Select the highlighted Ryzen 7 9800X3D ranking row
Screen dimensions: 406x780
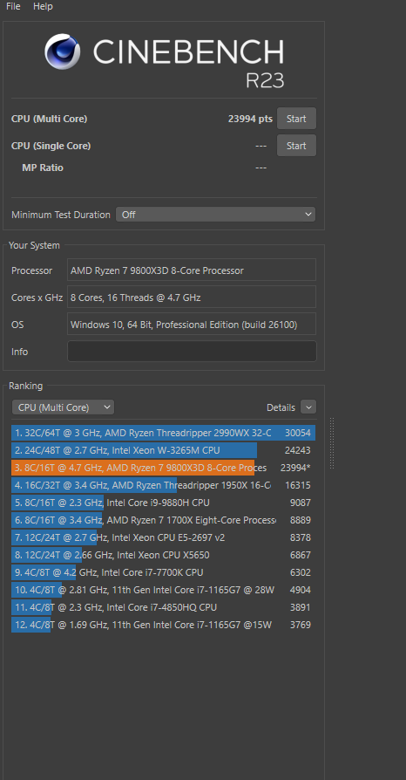click(x=164, y=468)
